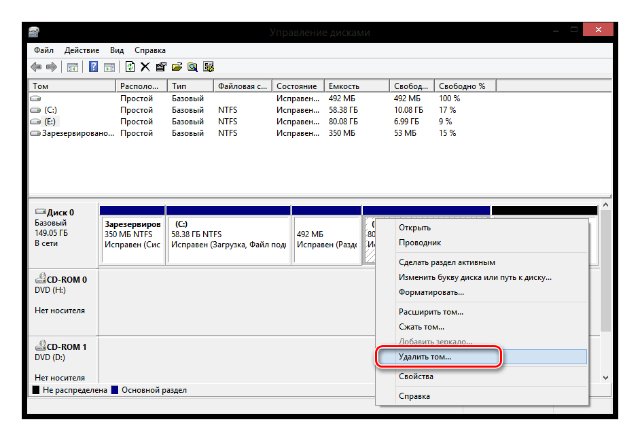Click the show/hide console tree icon

click(x=71, y=67)
